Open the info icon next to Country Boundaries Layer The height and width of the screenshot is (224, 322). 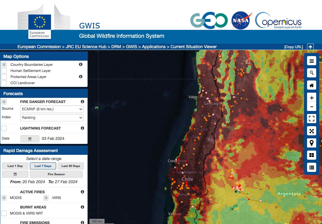click(80, 64)
